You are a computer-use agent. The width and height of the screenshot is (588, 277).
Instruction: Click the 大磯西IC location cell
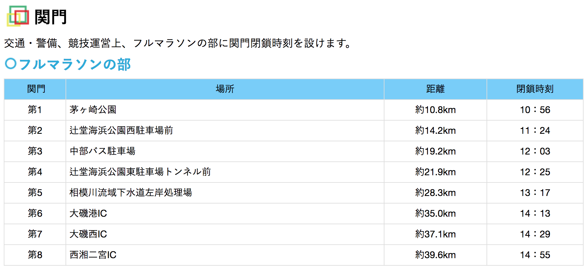(x=88, y=234)
